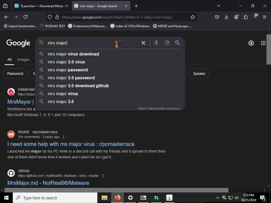
Task: Open more options for GitHub result
Action: pyautogui.click(x=103, y=176)
